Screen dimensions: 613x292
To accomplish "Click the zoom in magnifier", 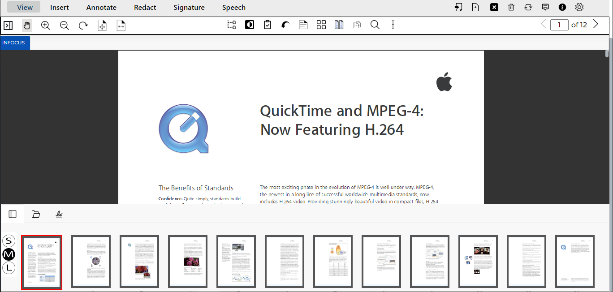I will pos(46,26).
